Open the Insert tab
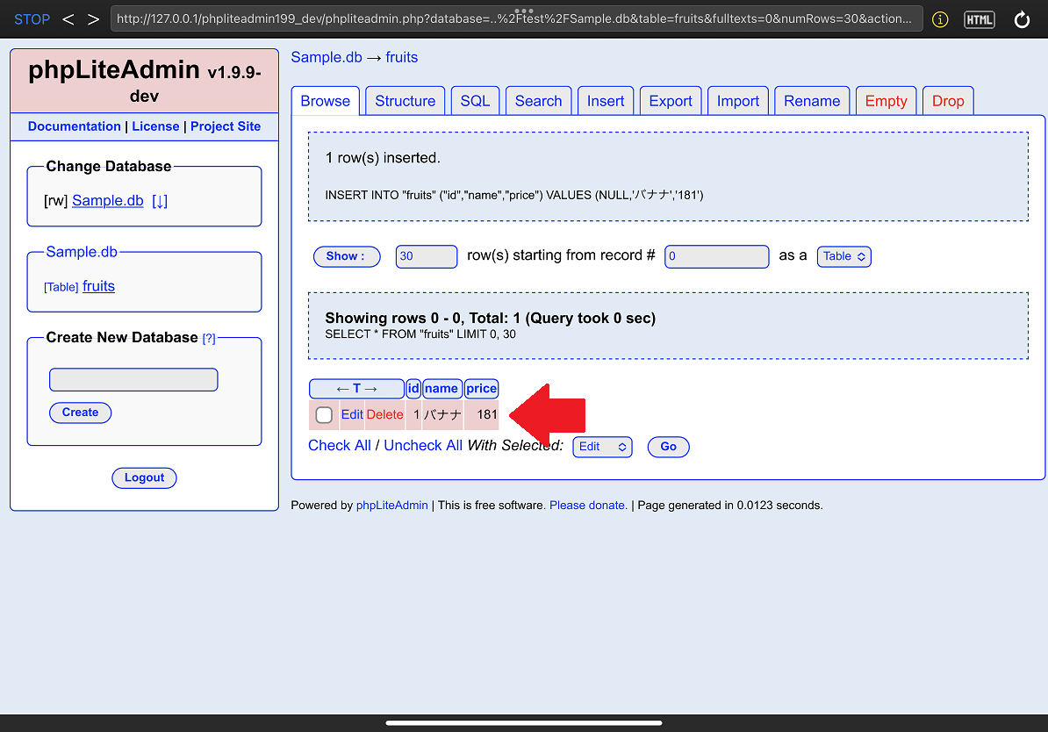This screenshot has height=732, width=1048. point(606,101)
